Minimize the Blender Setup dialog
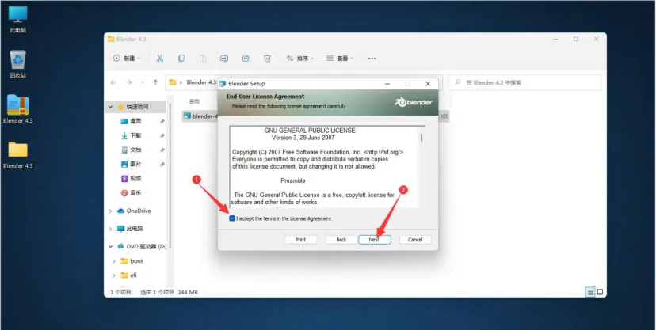 [x=387, y=84]
